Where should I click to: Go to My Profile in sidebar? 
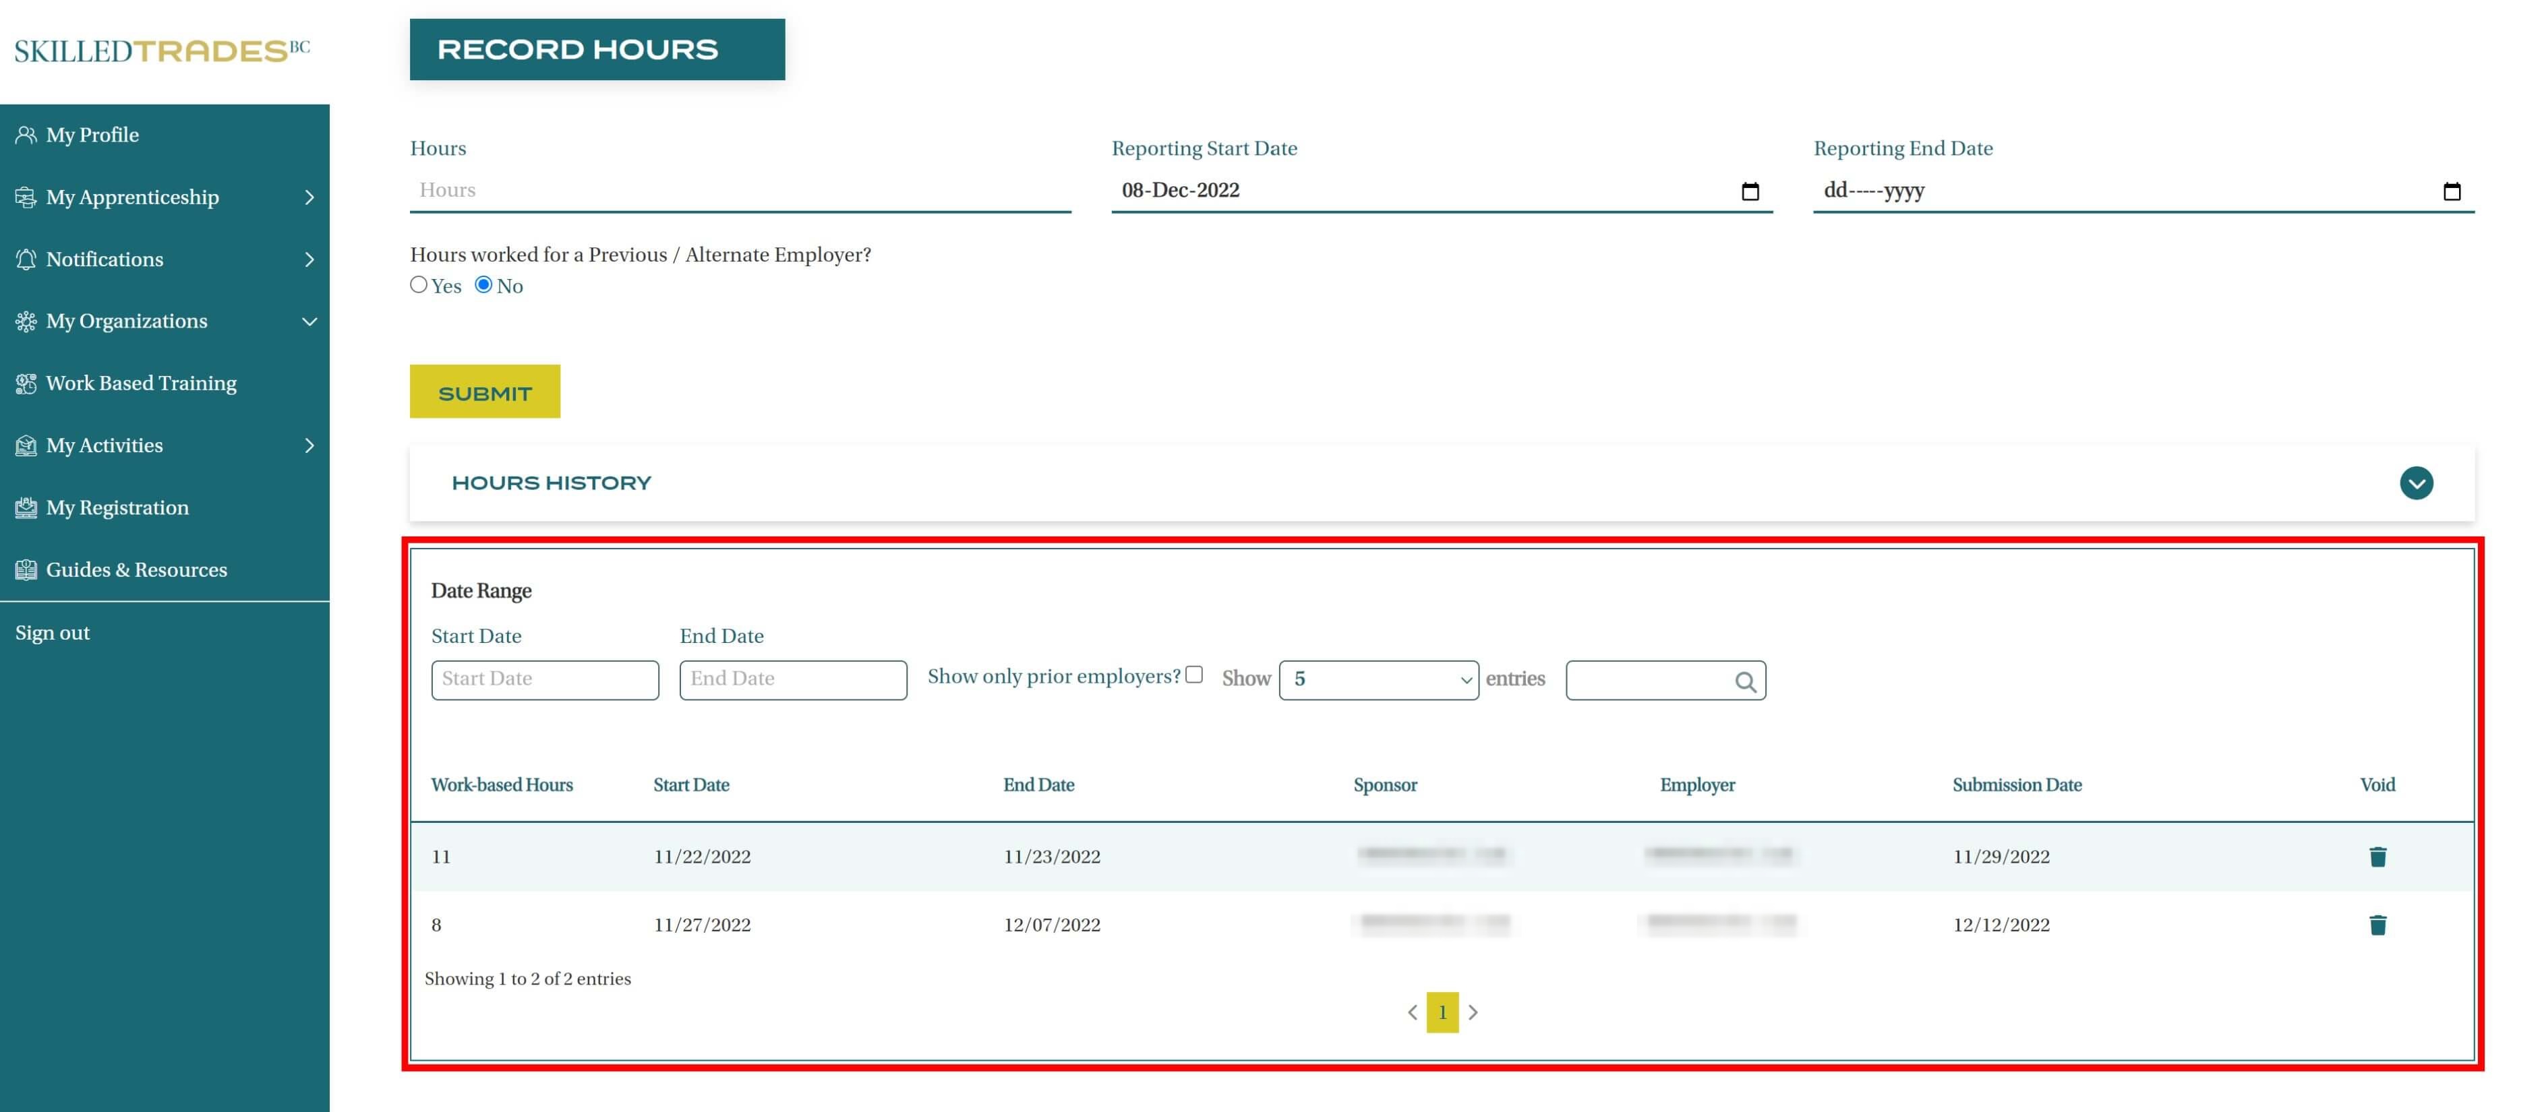(92, 135)
